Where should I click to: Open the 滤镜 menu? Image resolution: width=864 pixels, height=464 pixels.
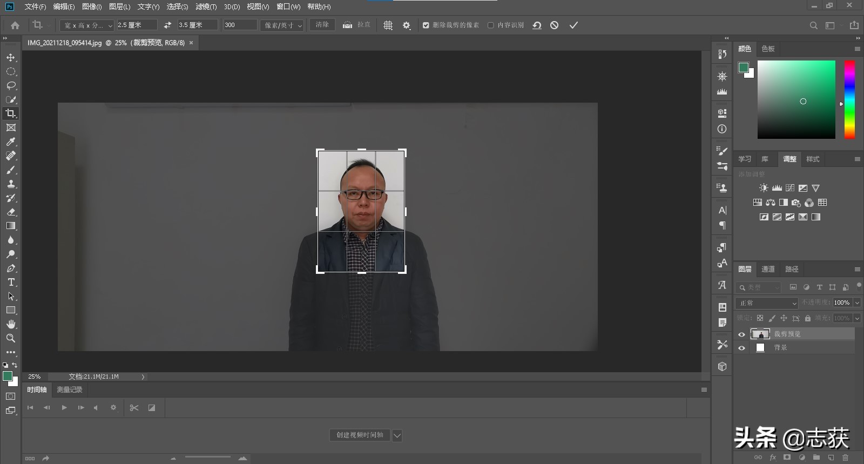(206, 6)
